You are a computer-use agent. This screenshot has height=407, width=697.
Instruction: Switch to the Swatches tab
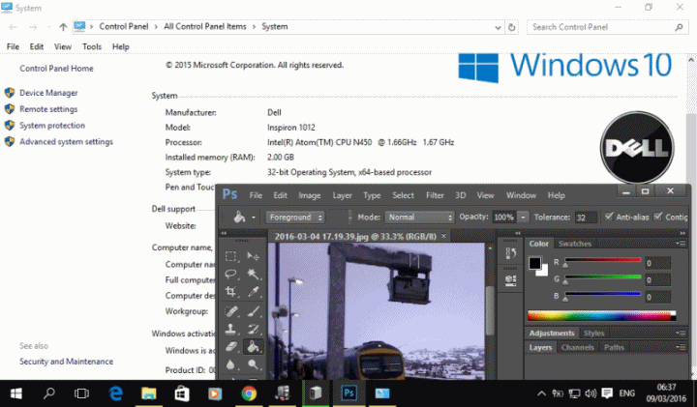(574, 244)
